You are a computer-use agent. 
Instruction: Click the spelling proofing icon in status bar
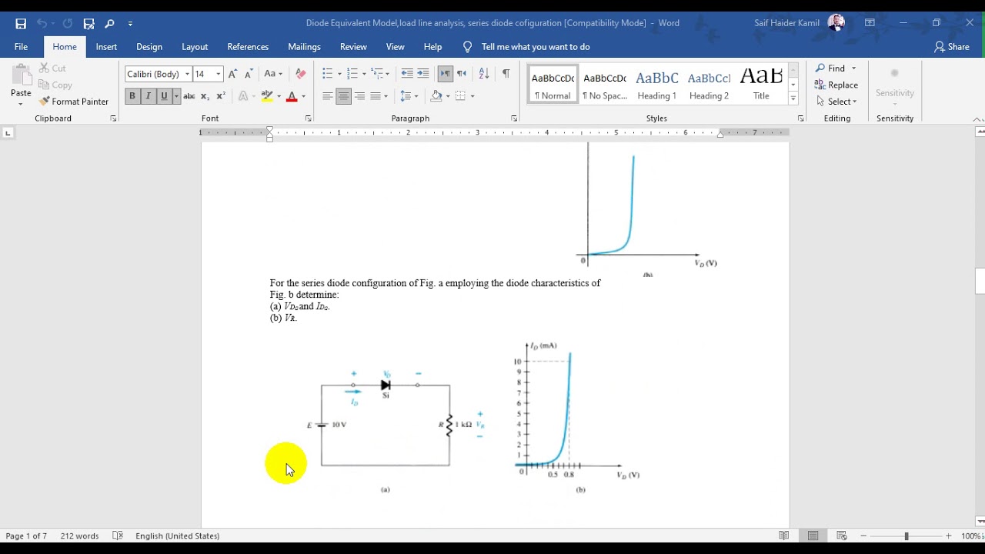pyautogui.click(x=118, y=536)
